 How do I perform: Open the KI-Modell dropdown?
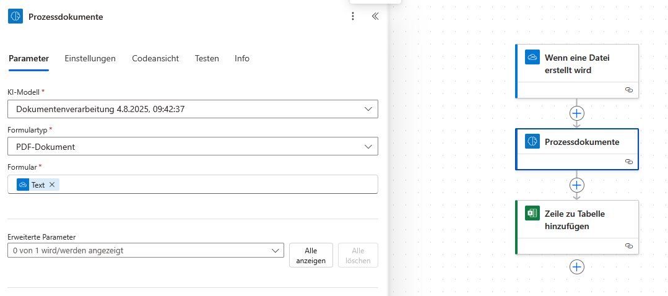[193, 109]
